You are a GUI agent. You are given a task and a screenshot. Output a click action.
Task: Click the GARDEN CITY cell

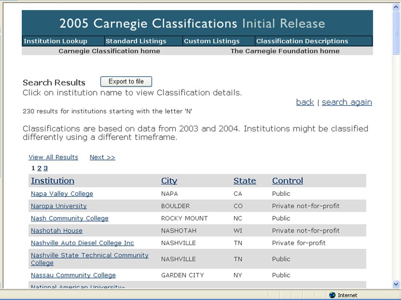(183, 275)
